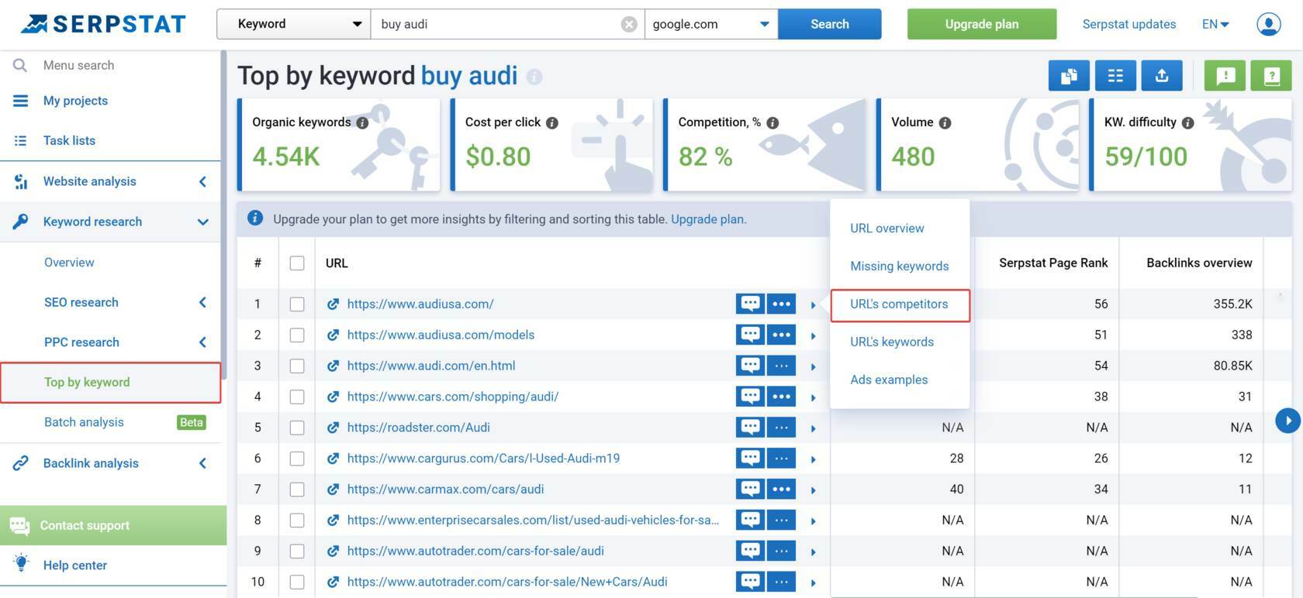Click the green feedback exclamation icon

(1225, 76)
